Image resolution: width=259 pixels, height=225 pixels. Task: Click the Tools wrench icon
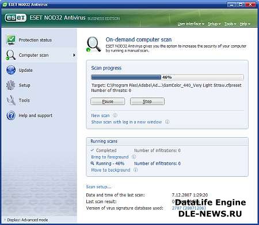[x=11, y=100]
